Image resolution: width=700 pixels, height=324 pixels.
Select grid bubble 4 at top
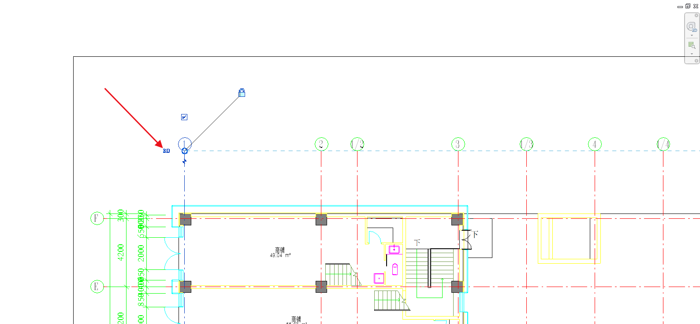(595, 144)
